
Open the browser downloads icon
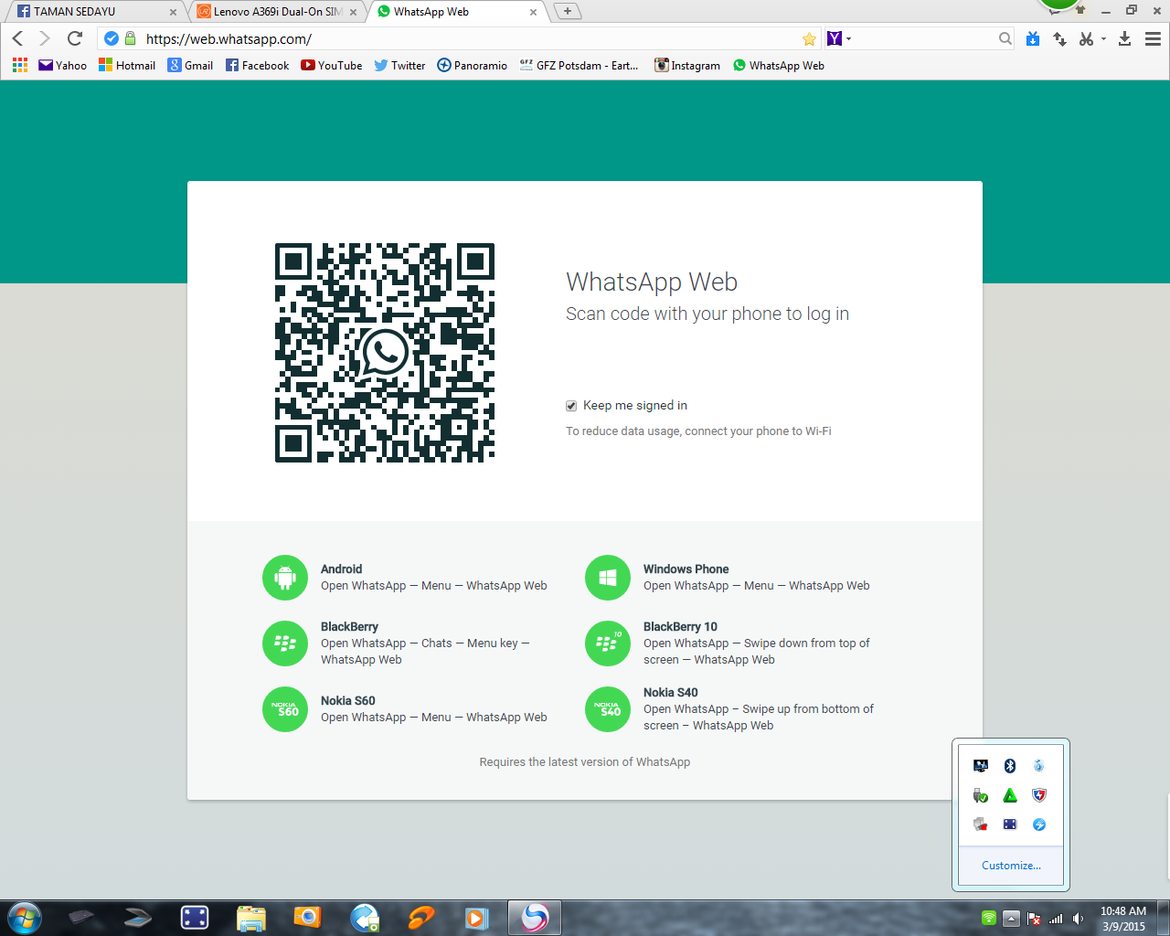pos(1125,38)
